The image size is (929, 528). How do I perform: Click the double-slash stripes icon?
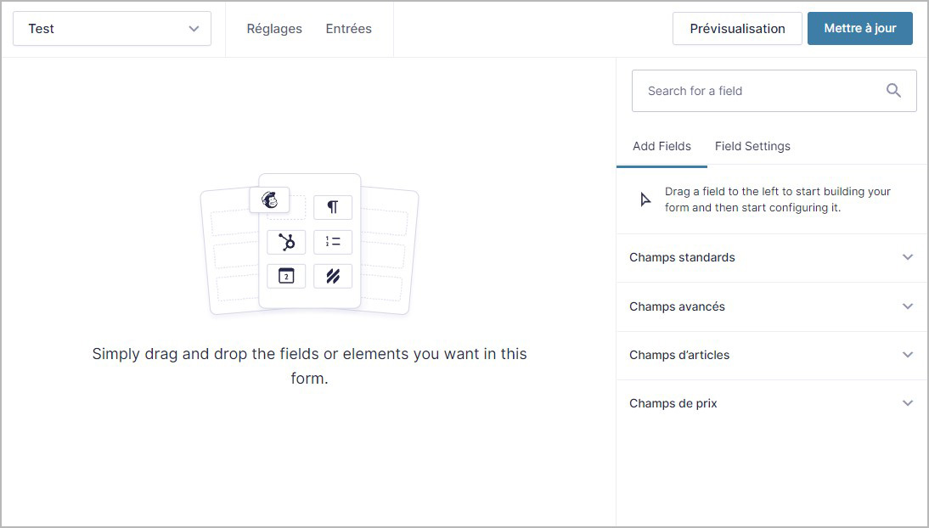tap(333, 276)
